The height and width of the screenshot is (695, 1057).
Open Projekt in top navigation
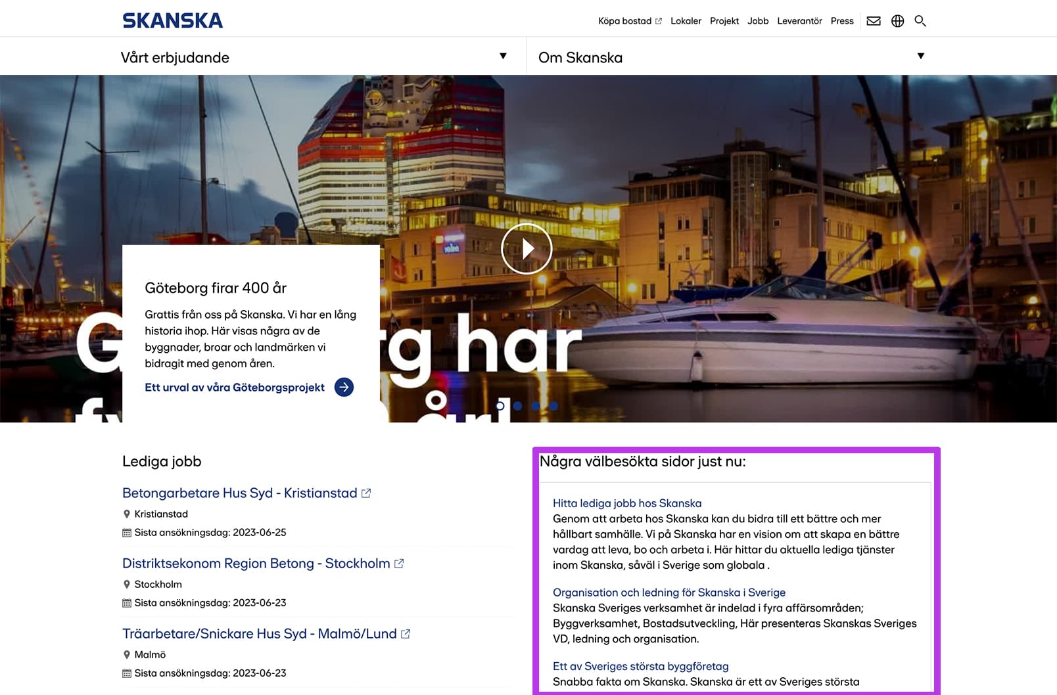pyautogui.click(x=724, y=21)
